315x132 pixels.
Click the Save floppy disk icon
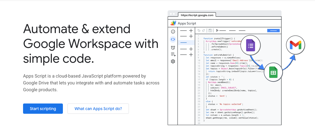[210, 31]
